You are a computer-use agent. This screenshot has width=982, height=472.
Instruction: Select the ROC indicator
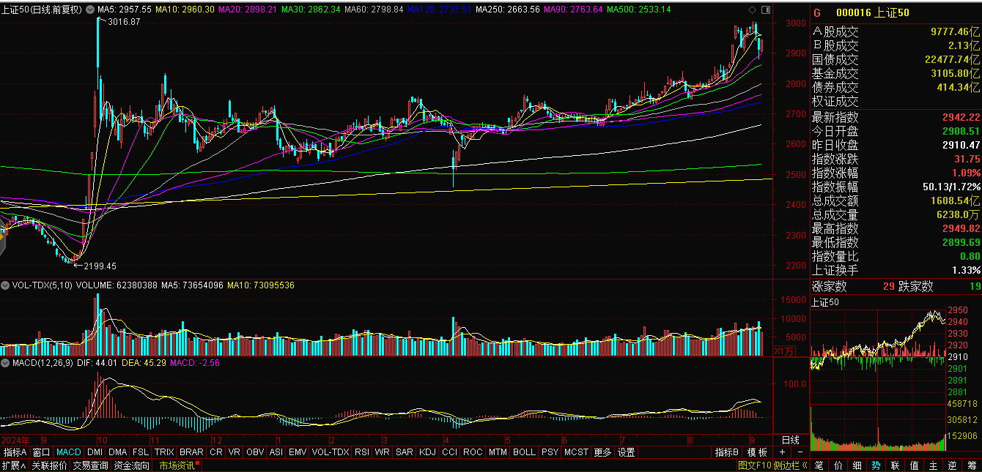pos(473,452)
